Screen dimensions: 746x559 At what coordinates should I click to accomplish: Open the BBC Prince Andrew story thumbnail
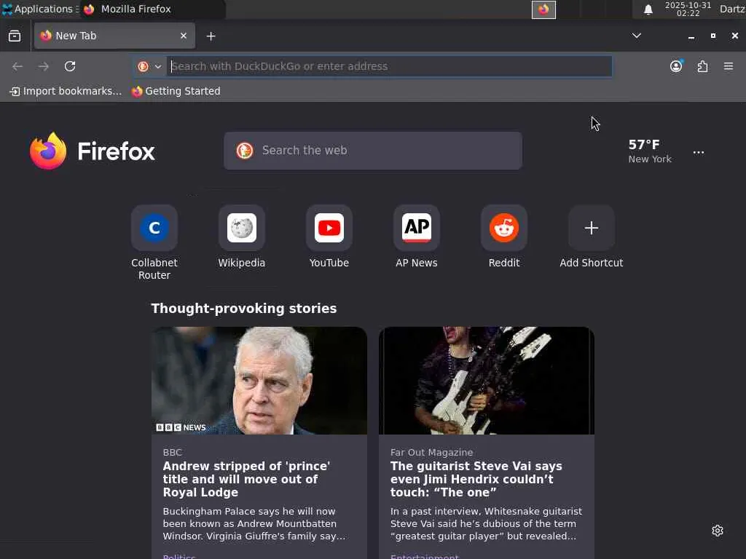pos(259,380)
